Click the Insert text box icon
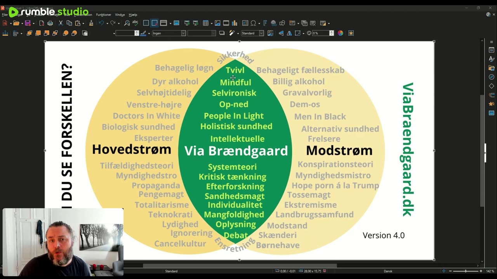Image resolution: width=497 pixels, height=279 pixels. coord(245,23)
